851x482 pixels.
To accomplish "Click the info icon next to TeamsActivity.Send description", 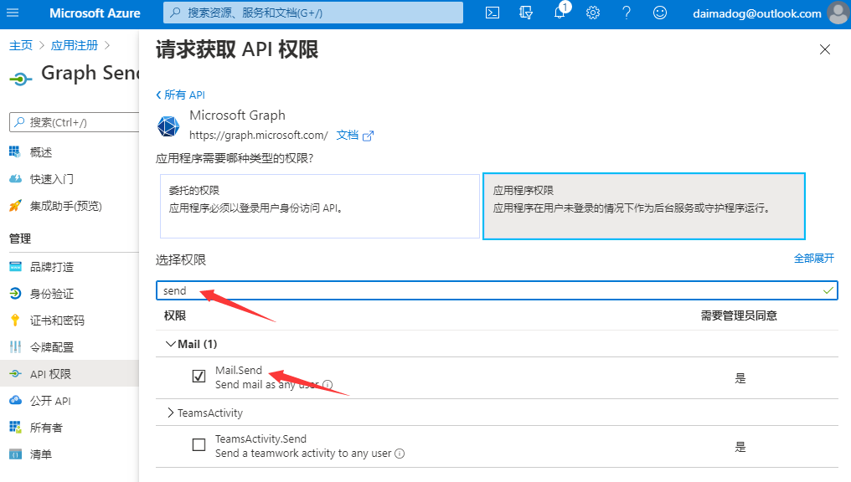I will click(x=400, y=454).
